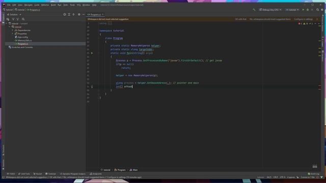The width and height of the screenshot is (326, 183).
Task: Click the quick-fix lightbulb in the gutter
Action: coord(92,87)
